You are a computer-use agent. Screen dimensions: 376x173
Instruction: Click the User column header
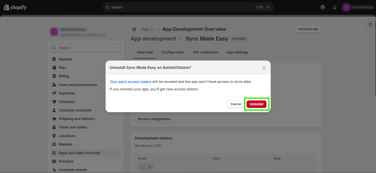(216, 158)
